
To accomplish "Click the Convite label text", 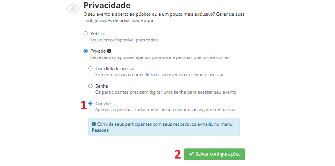I will pyautogui.click(x=103, y=104).
